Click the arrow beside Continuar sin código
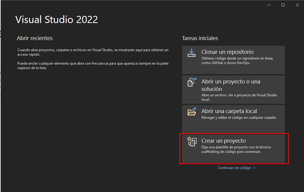 coord(254,168)
